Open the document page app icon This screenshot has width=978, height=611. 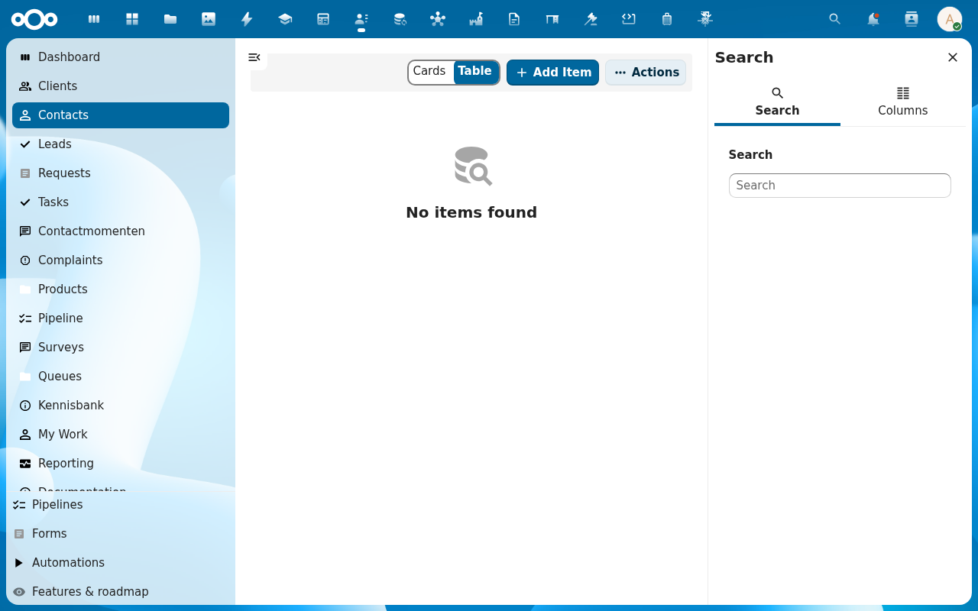pyautogui.click(x=514, y=19)
